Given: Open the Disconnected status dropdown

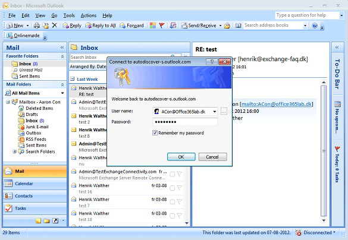Looking at the screenshot, I should point(334,232).
